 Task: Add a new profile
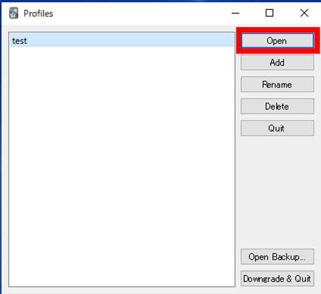point(277,62)
